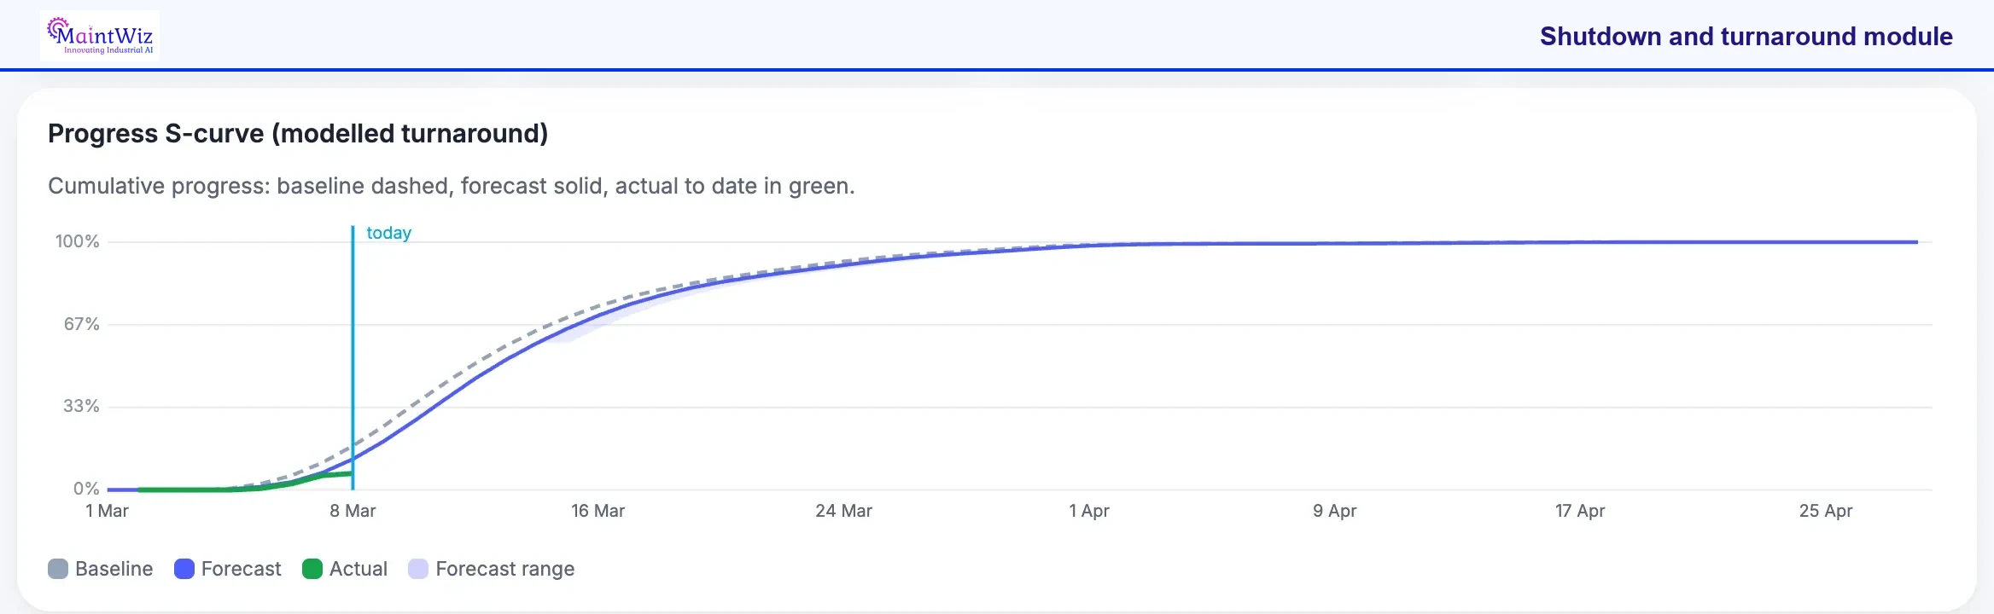Click the cumulative progress description text
1994x614 pixels.
click(452, 186)
